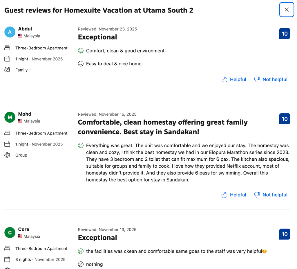This screenshot has width=297, height=269.
Task: Click Mohd's review headline about Sandakan
Action: click(x=163, y=127)
